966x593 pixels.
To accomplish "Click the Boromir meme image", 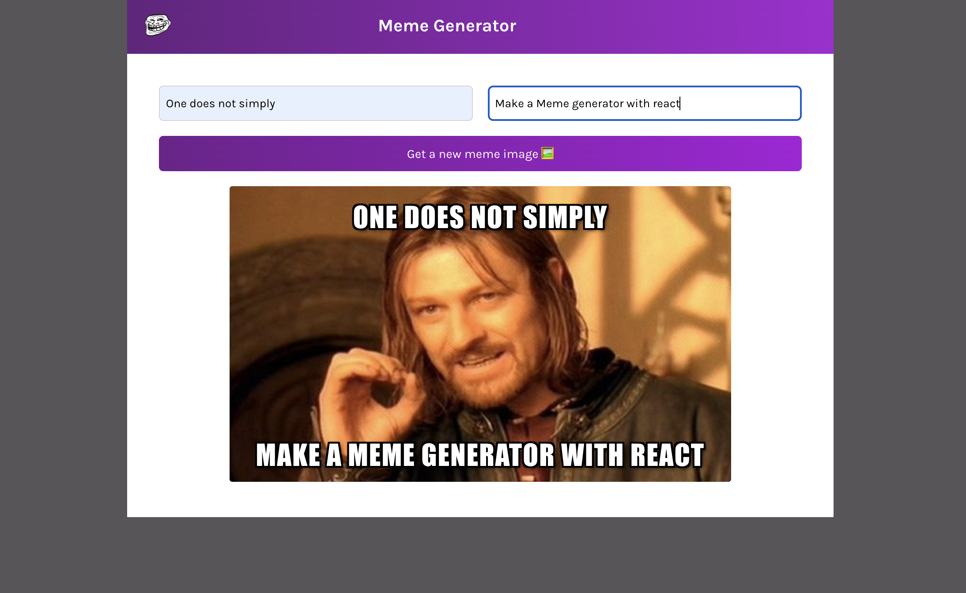I will 480,334.
